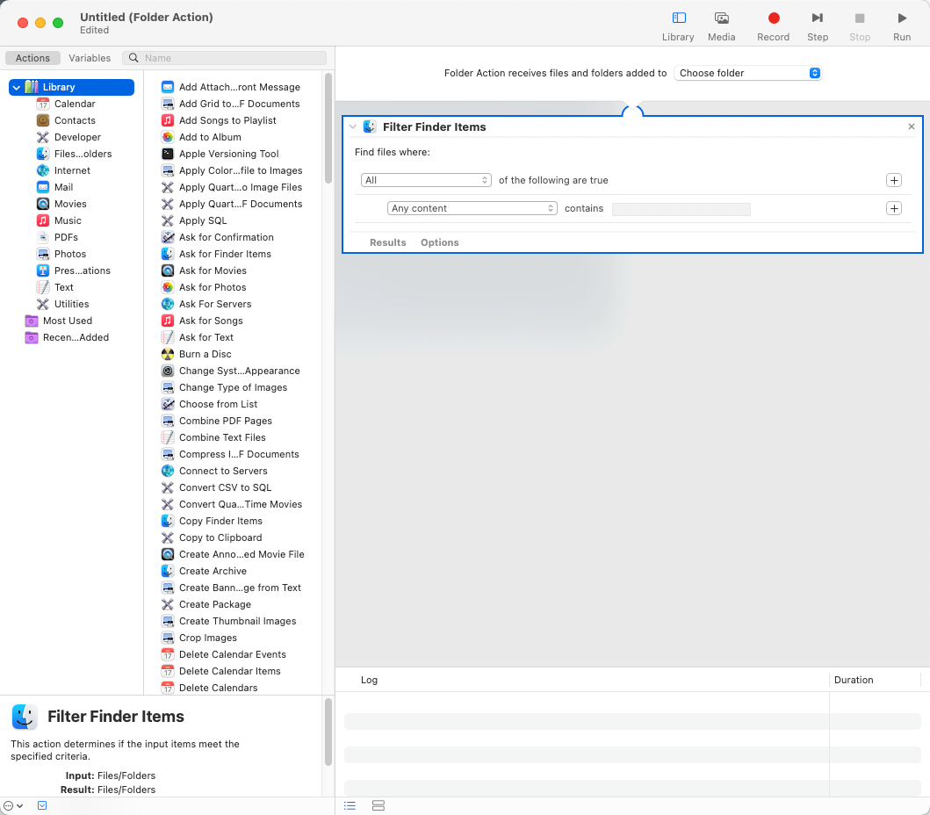Select the Music category

tap(68, 220)
